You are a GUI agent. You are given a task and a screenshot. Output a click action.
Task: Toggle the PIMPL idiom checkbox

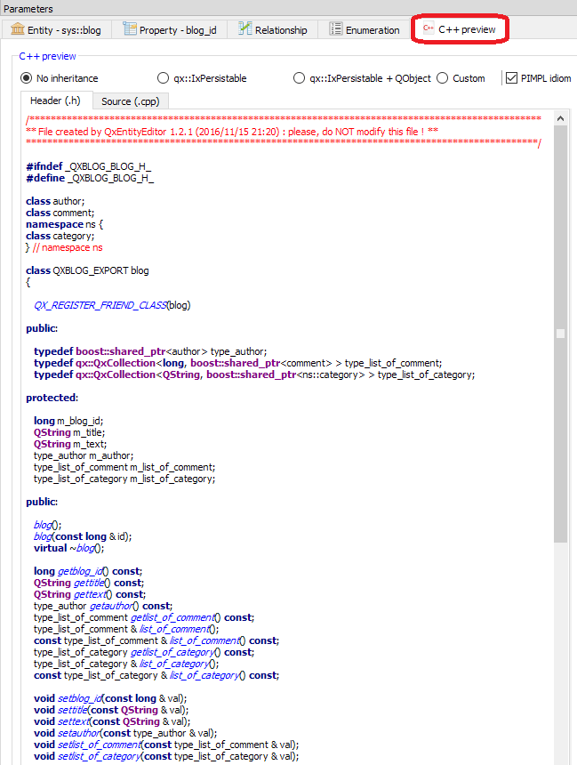click(x=511, y=78)
